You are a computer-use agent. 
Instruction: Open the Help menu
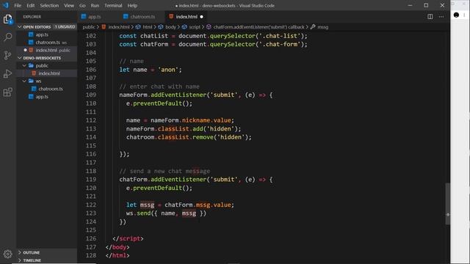pos(132,5)
